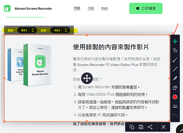Viewport: 183px width, 133px height.
Task: Select the move selection tool
Action: [175, 41]
